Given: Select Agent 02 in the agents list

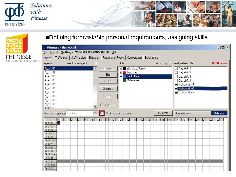Looking at the screenshot, I should (x=69, y=72).
